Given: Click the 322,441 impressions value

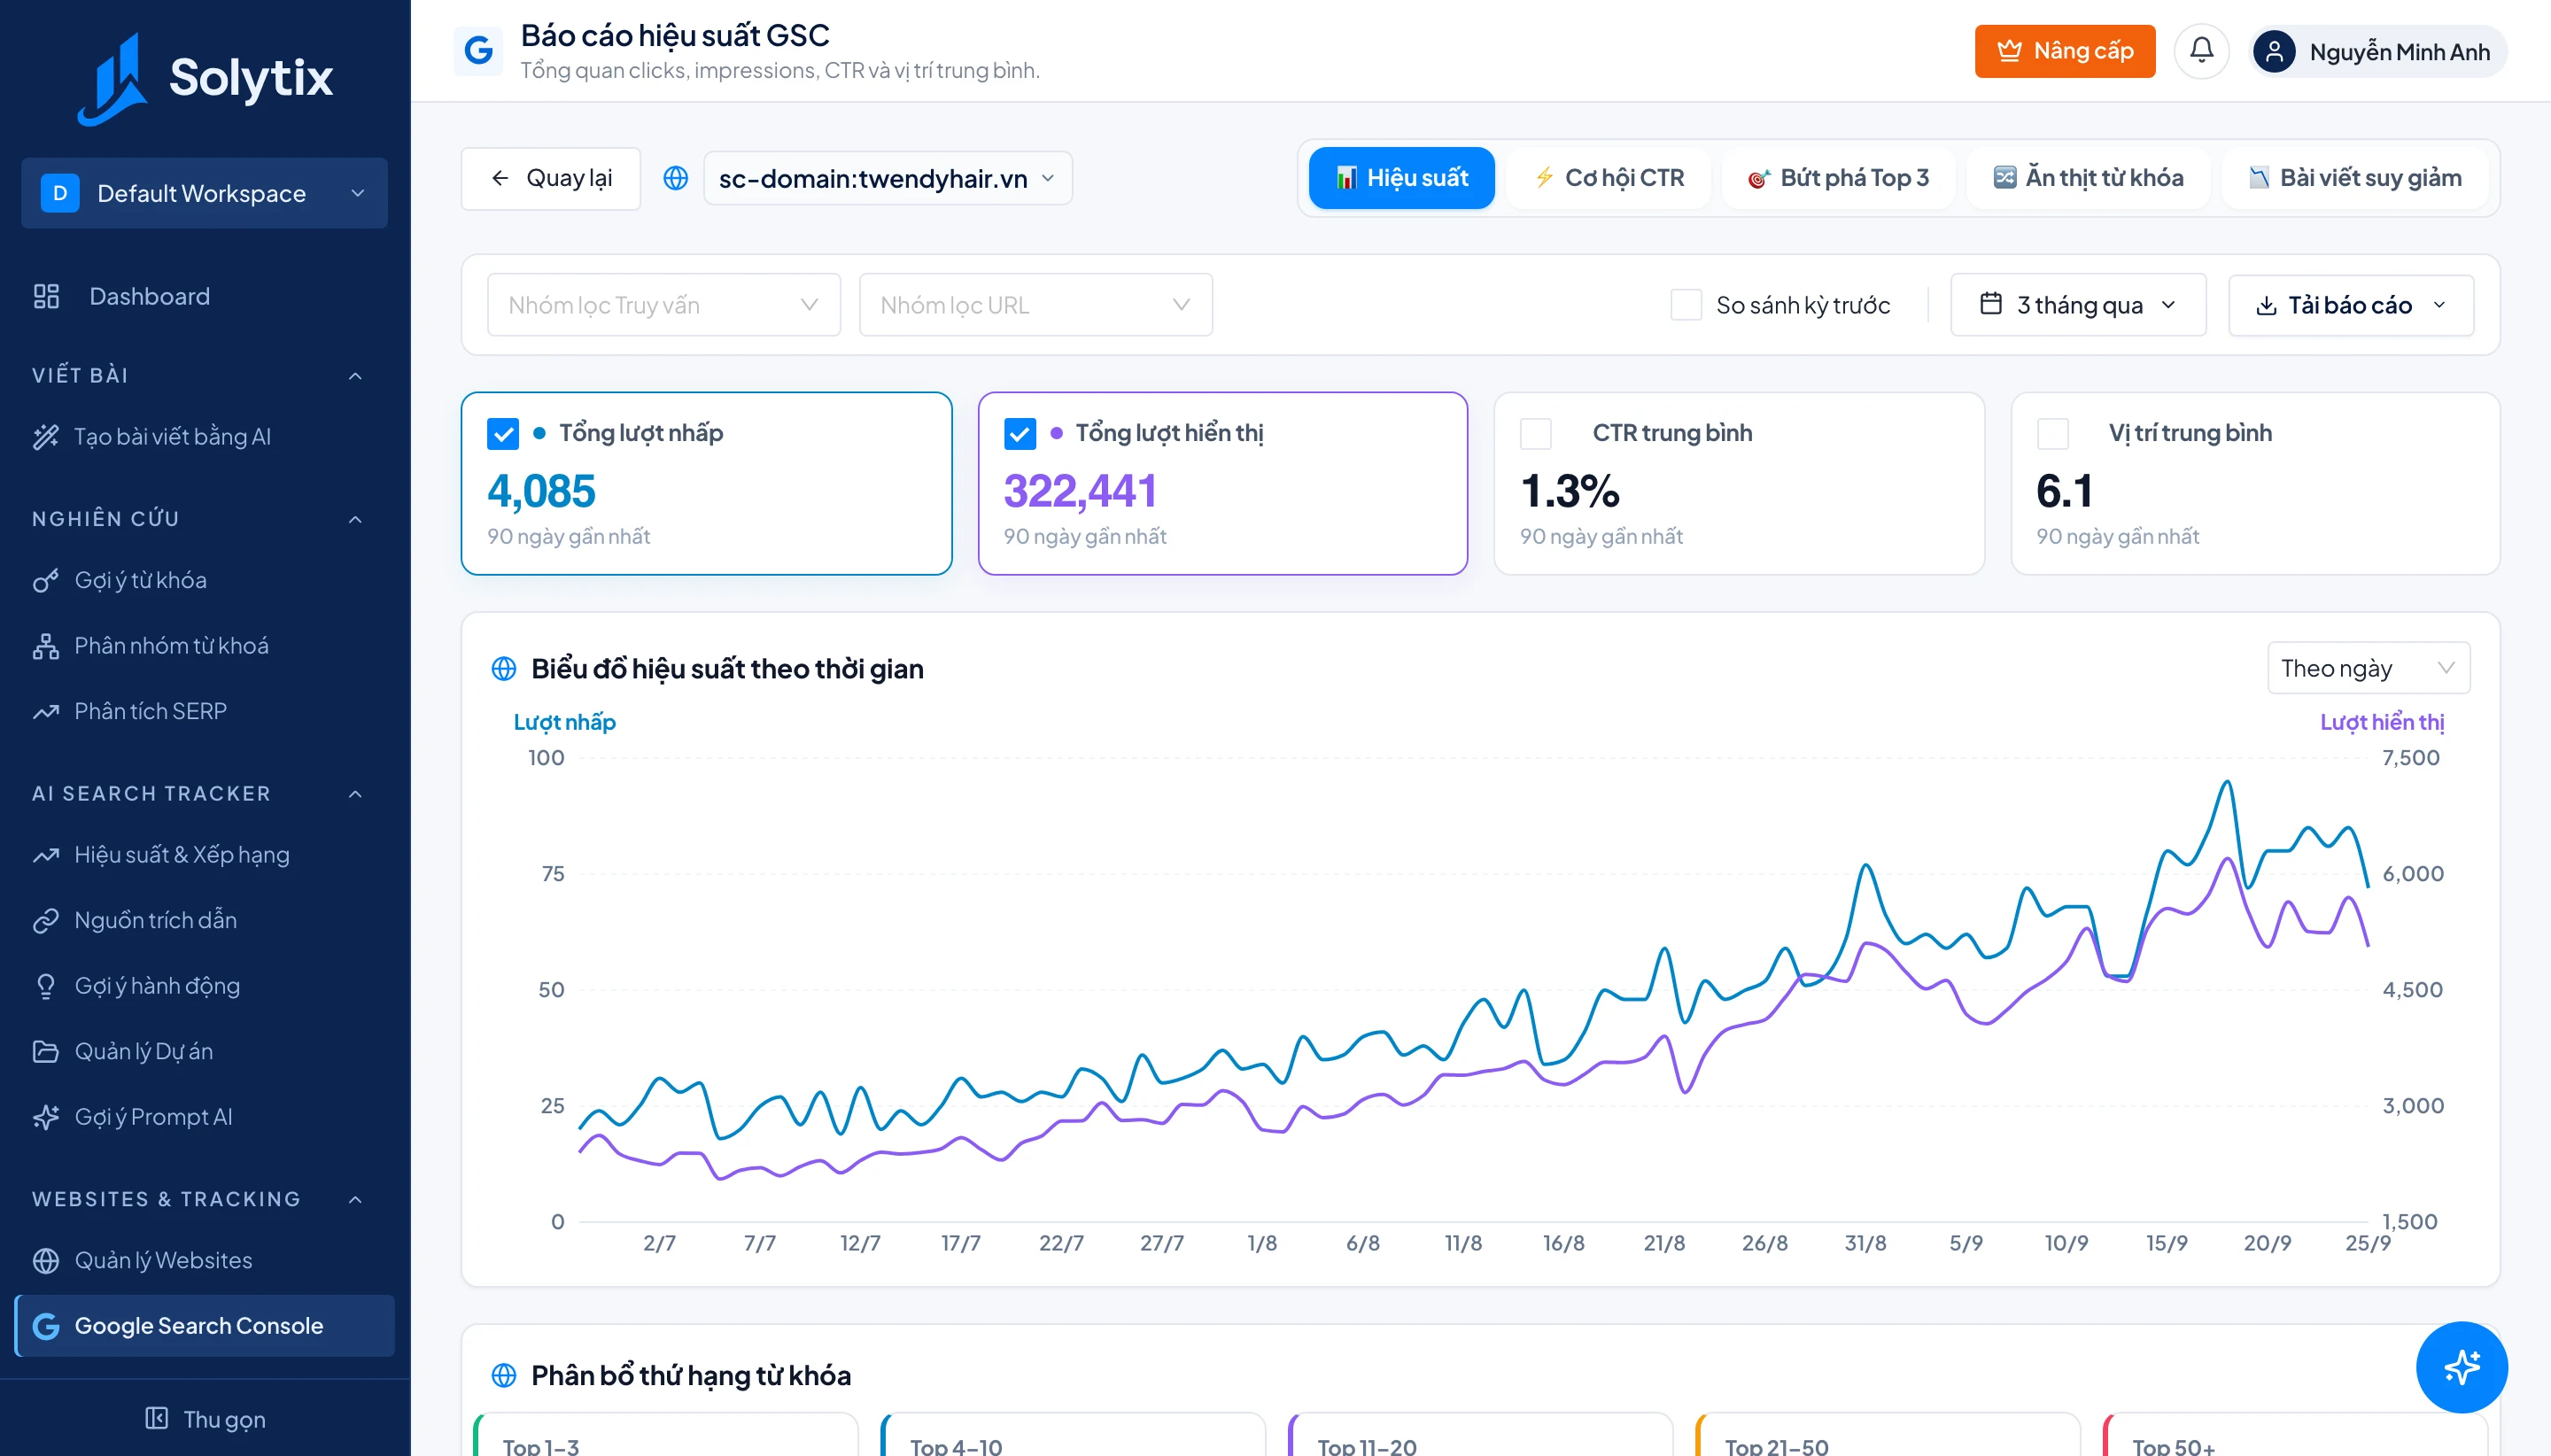Looking at the screenshot, I should point(1080,491).
